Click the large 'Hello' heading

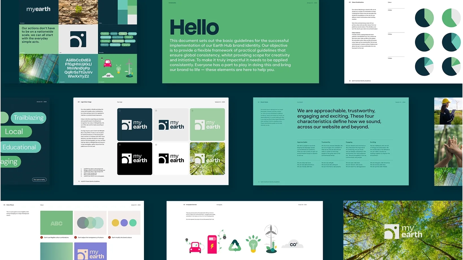[x=194, y=28]
